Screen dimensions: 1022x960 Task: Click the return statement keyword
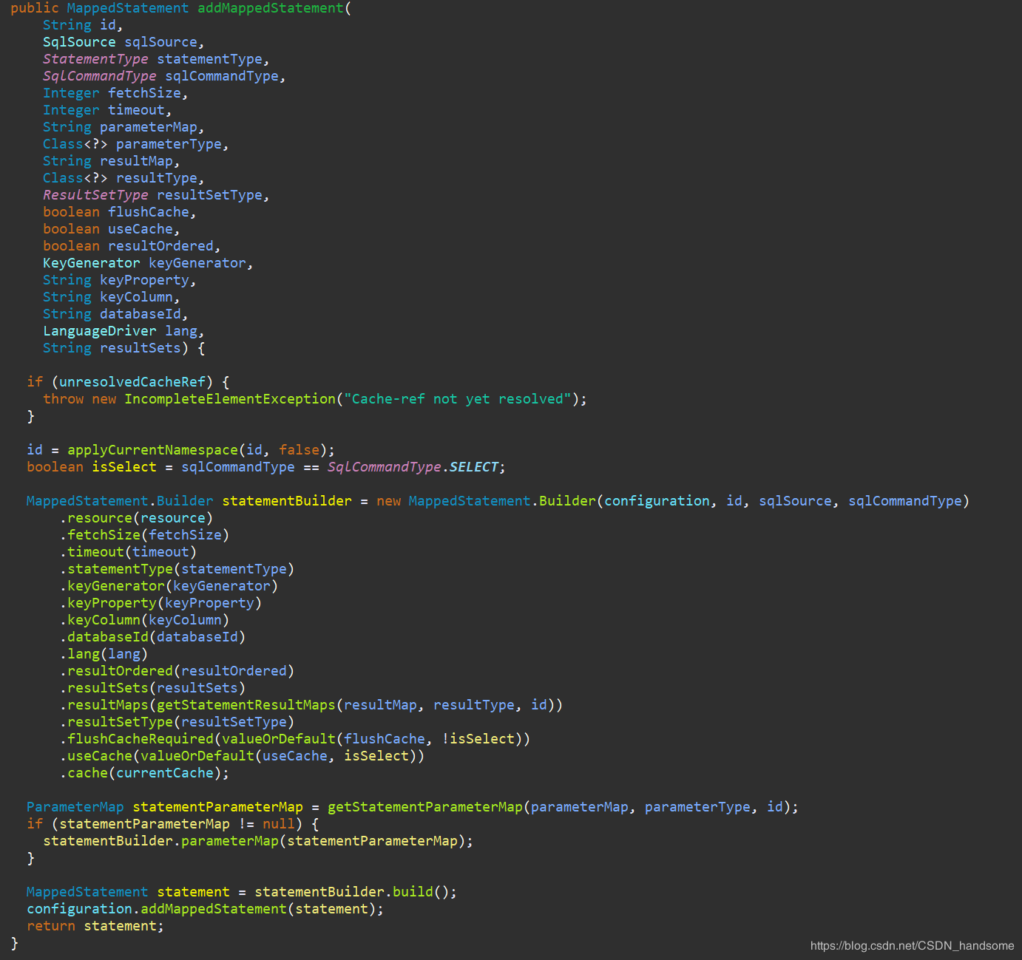[51, 926]
